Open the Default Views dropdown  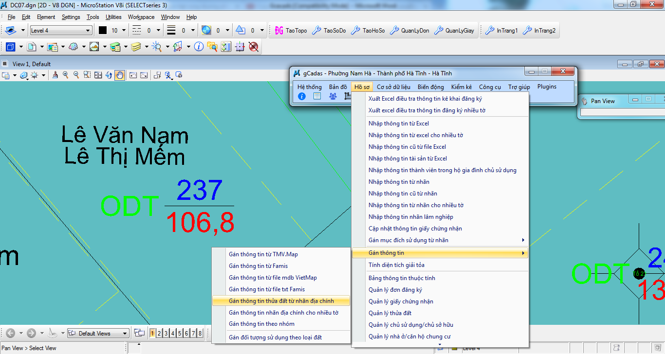coord(98,333)
